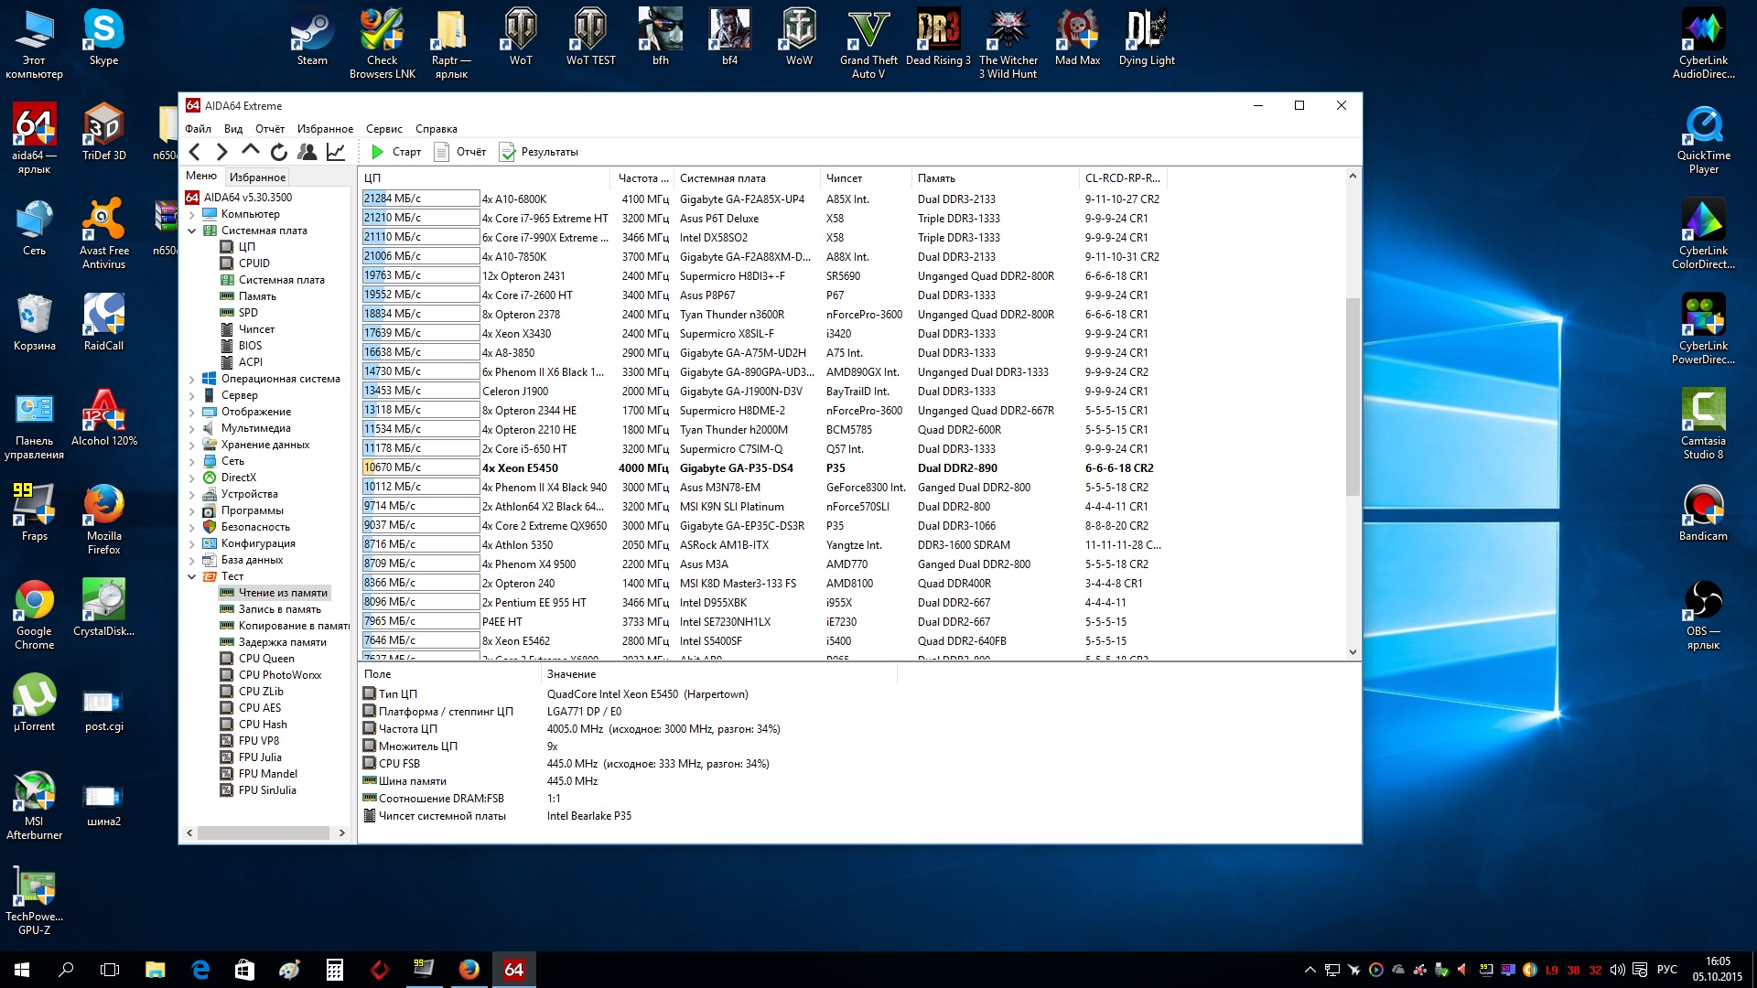Select CPU Queen benchmark

click(x=266, y=659)
